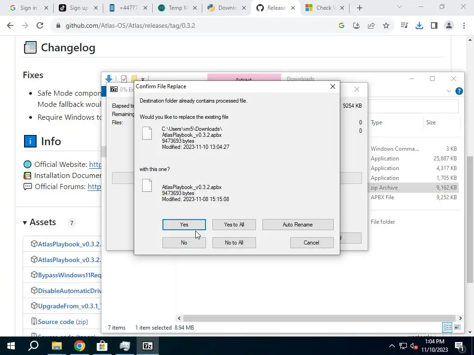Click Explorer scroll right arrow
This screenshot has height=355, width=474.
click(460, 318)
